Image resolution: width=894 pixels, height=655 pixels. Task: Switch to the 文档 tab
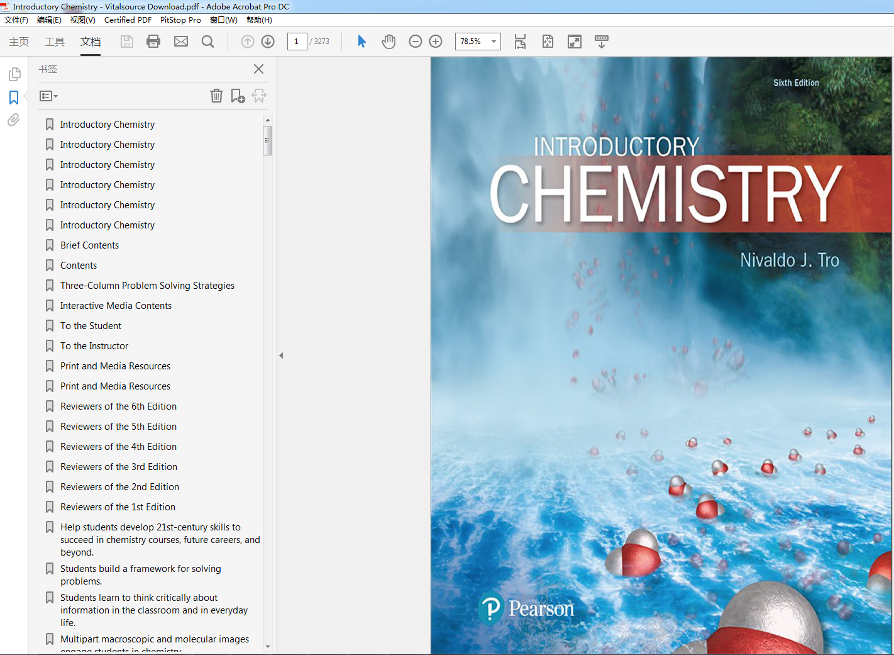(x=91, y=42)
